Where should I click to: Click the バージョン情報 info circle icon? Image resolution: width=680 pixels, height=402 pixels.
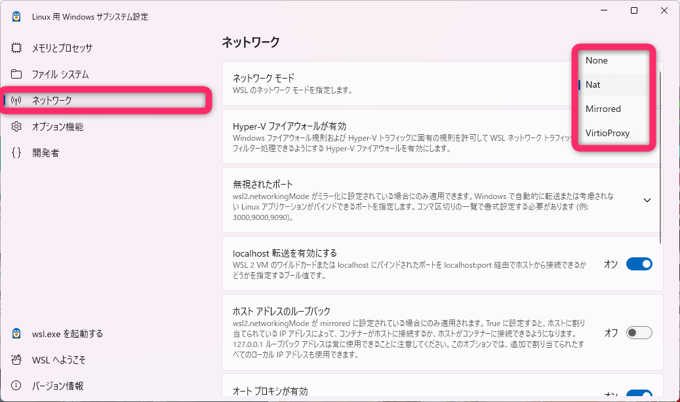(16, 386)
